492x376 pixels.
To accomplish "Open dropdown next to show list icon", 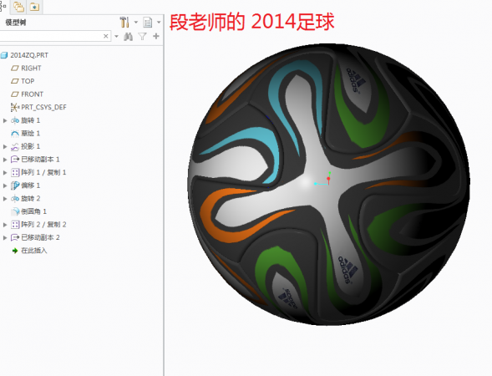I will coord(159,23).
